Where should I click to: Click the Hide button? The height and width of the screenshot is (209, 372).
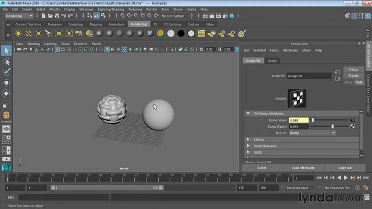point(359,82)
